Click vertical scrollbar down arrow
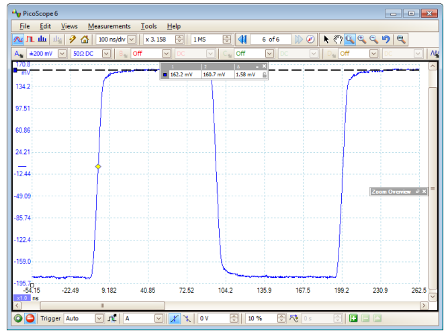The image size is (448, 335). pos(433,297)
